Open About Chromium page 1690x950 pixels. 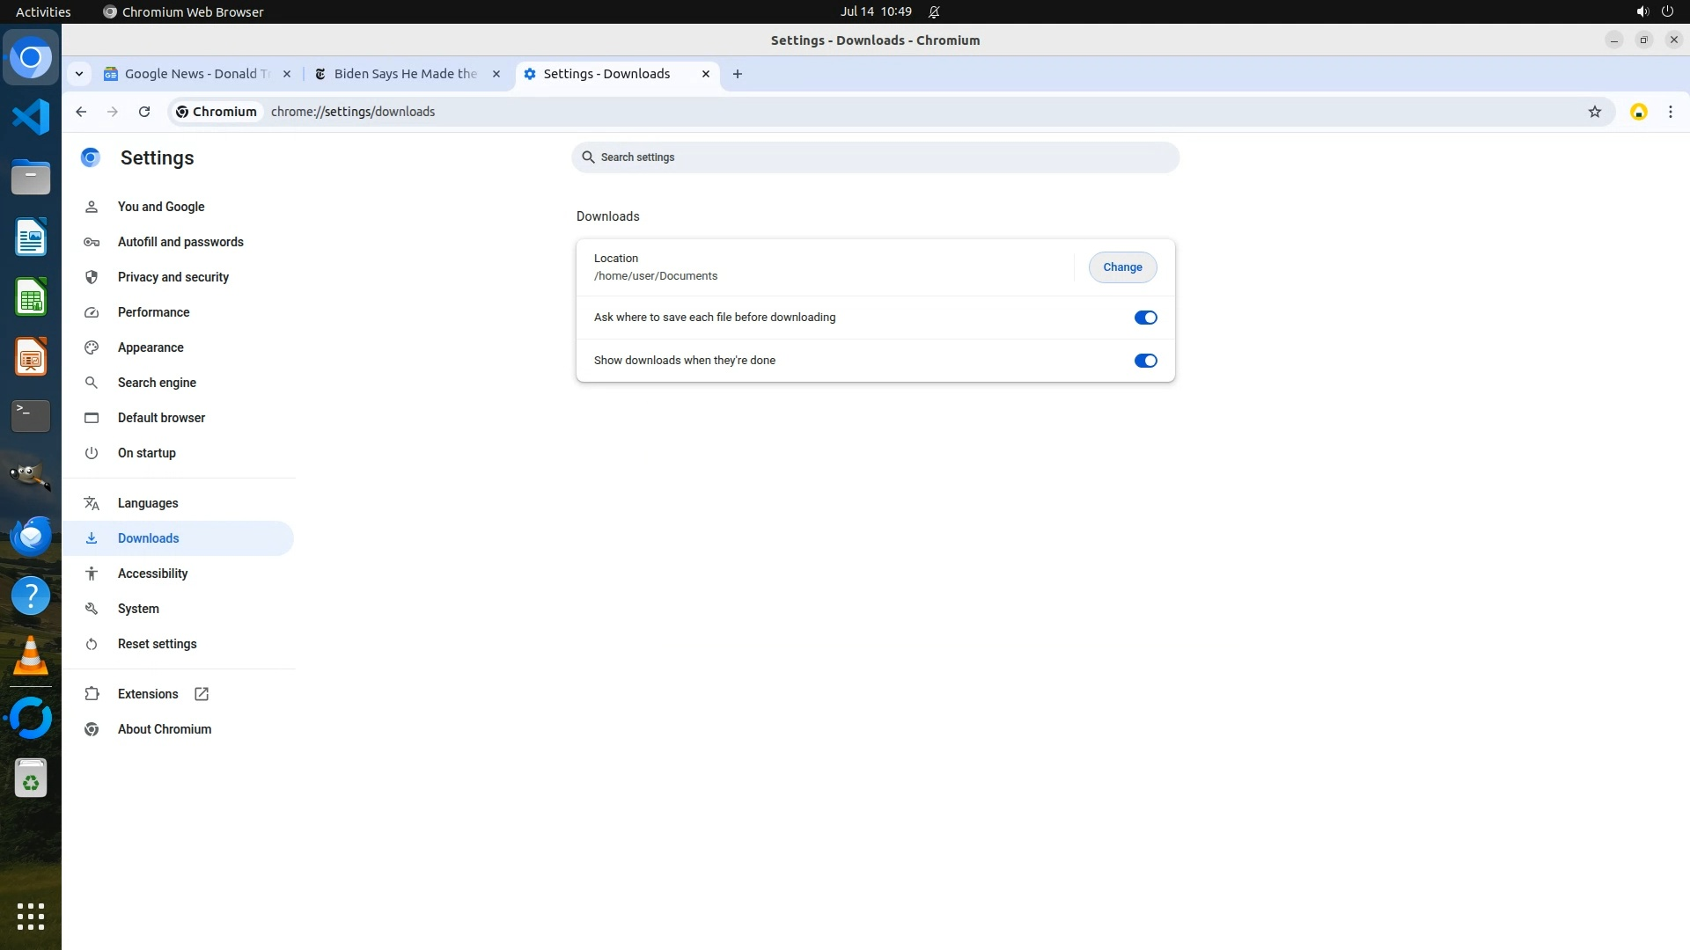pyautogui.click(x=164, y=729)
